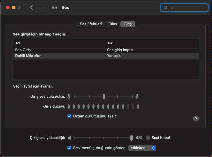Click the search magnifier icon
Viewport: 212px width, 157px height.
click(x=166, y=8)
